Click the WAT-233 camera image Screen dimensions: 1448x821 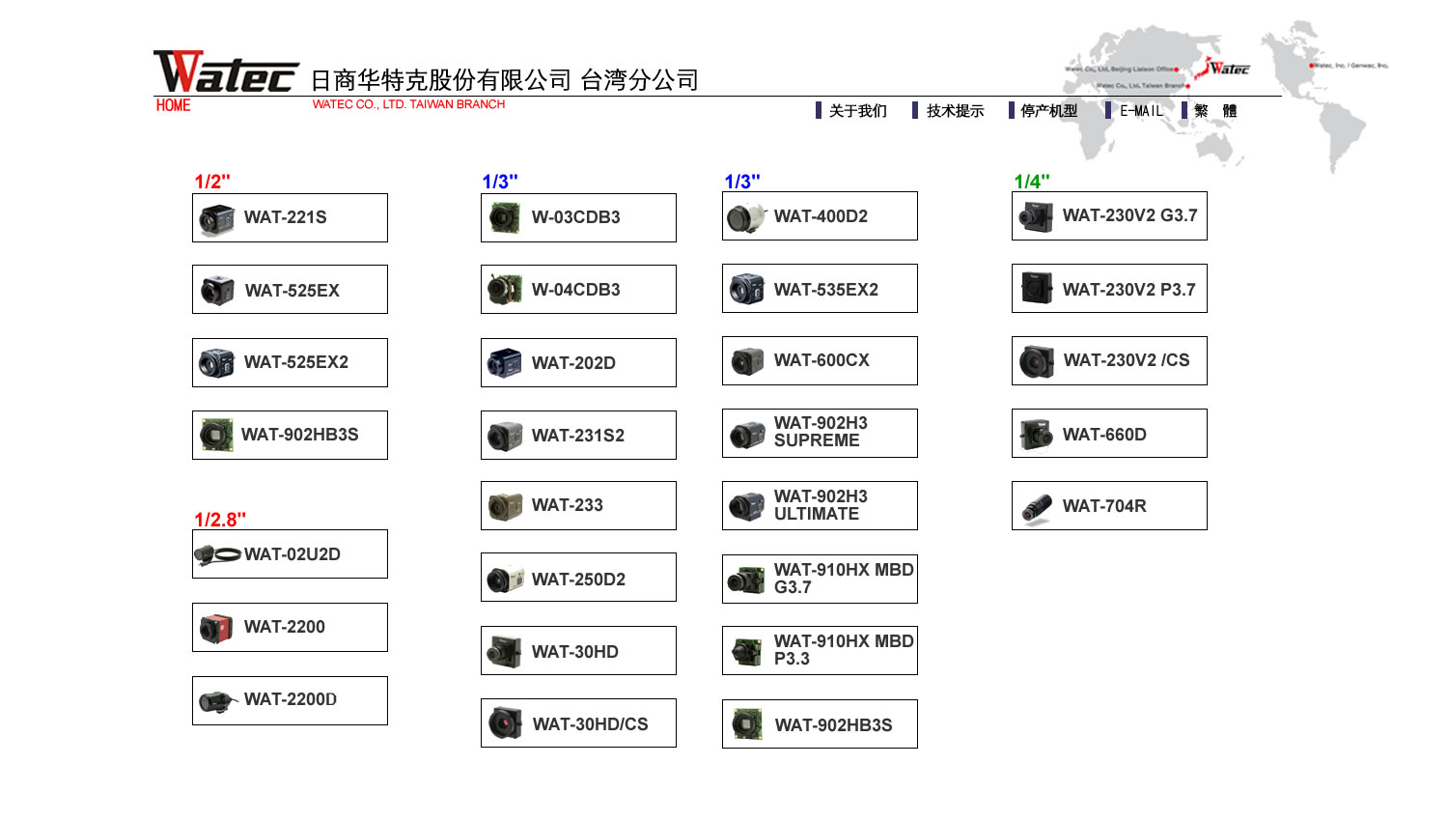click(x=505, y=506)
